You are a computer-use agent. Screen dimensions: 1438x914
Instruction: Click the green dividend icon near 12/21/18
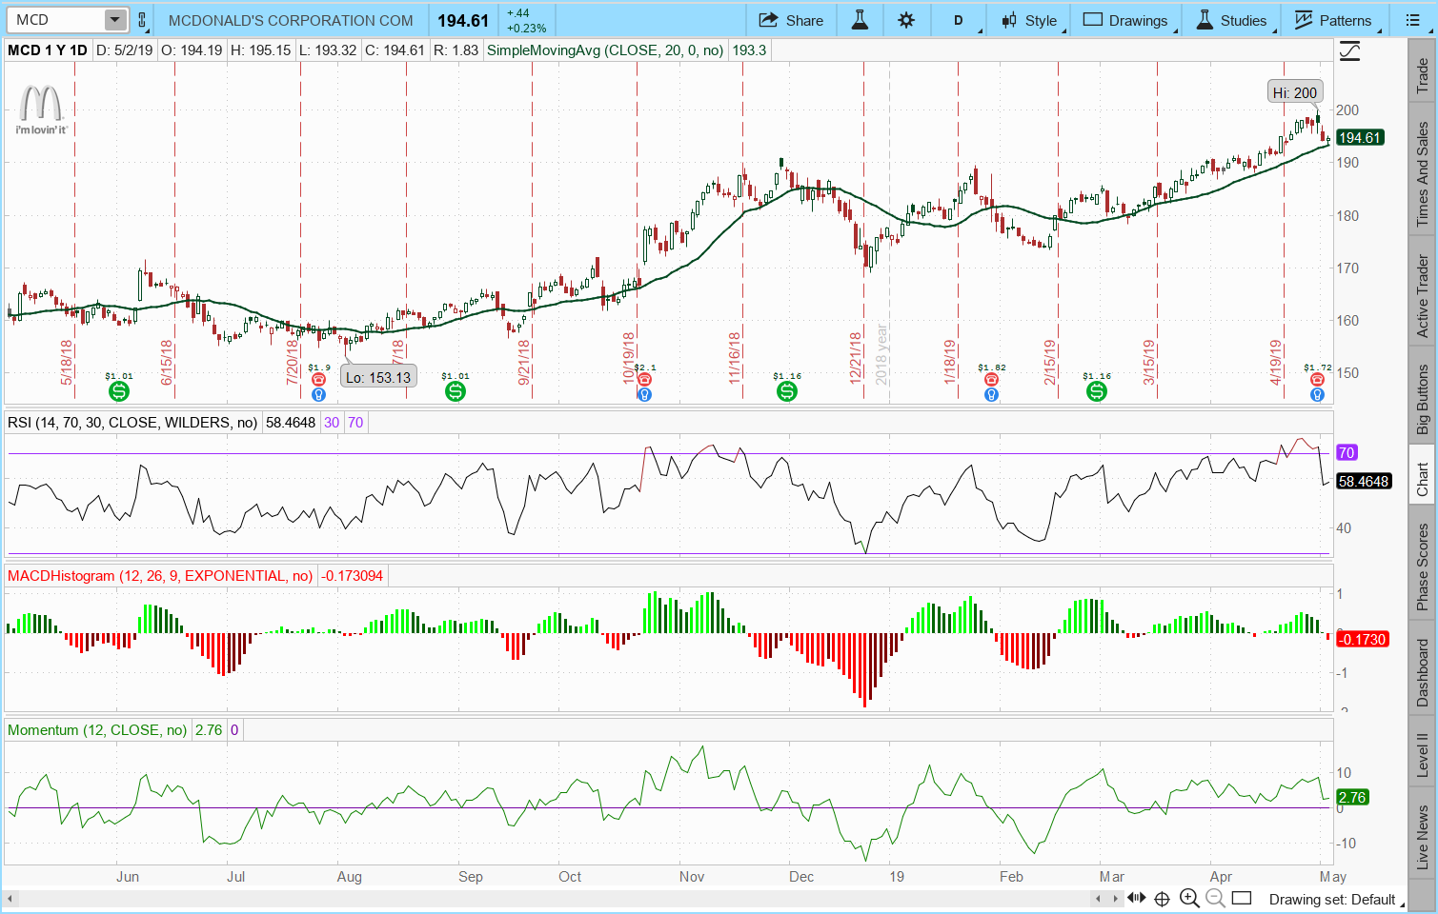tap(786, 391)
